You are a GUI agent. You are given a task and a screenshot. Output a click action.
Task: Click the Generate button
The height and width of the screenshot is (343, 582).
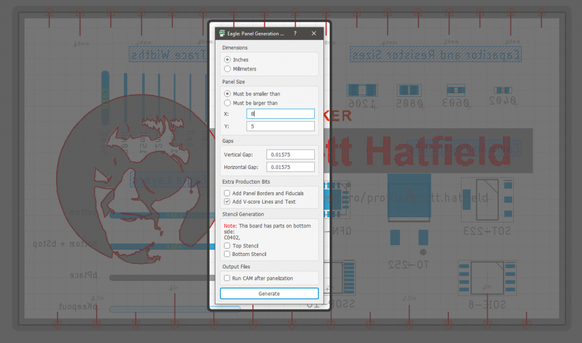[x=269, y=293]
